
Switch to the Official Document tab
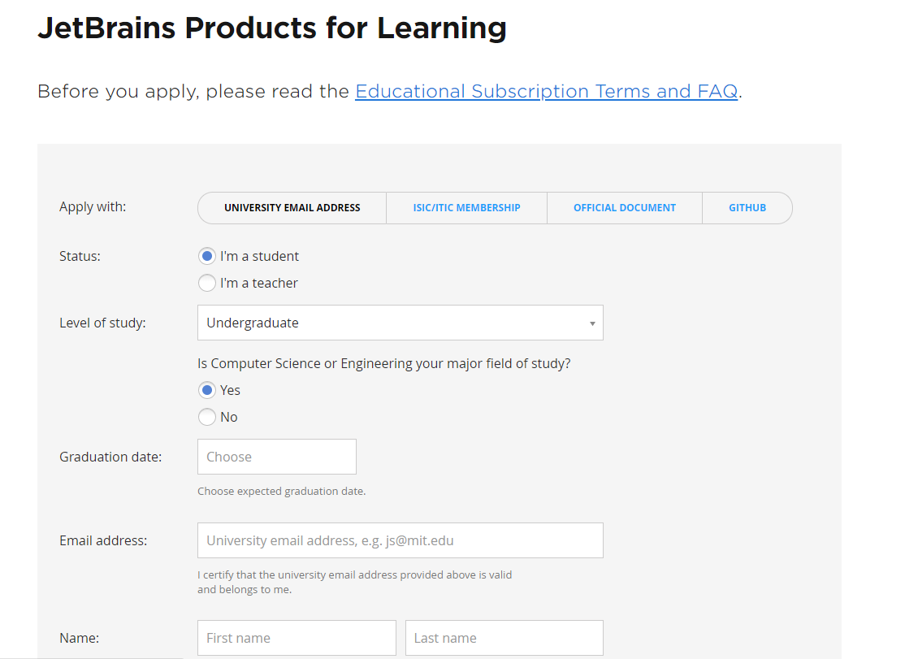coord(624,208)
